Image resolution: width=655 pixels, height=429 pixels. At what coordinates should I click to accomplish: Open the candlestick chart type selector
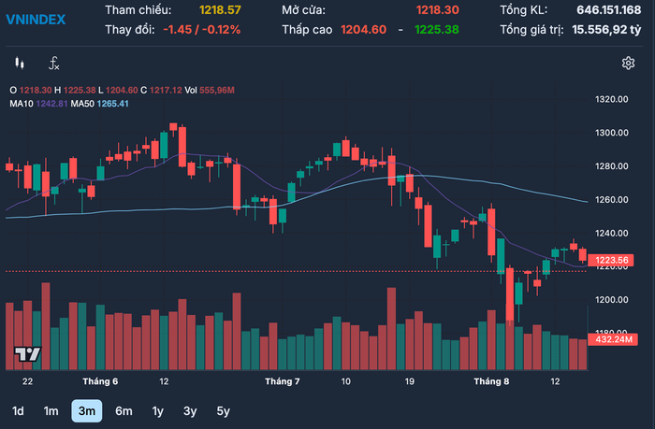point(20,64)
